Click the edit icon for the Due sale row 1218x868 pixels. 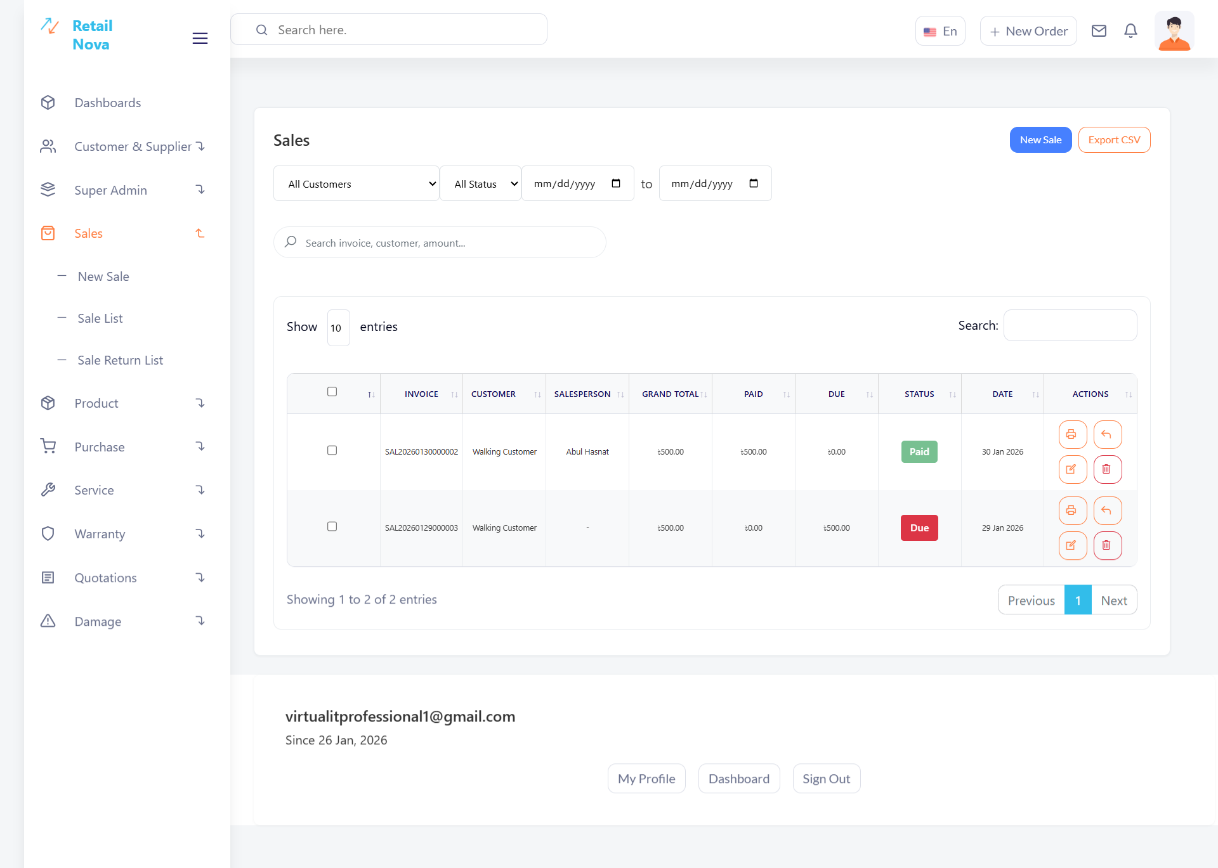[x=1072, y=545]
